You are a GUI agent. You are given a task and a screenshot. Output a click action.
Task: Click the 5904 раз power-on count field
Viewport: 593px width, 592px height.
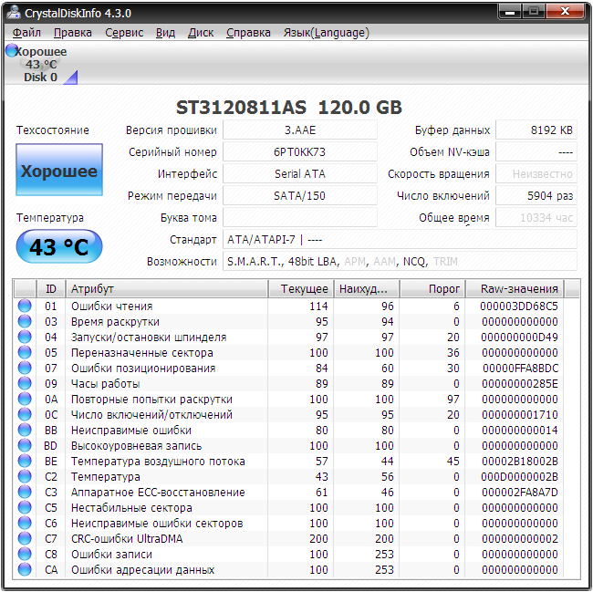click(x=536, y=196)
